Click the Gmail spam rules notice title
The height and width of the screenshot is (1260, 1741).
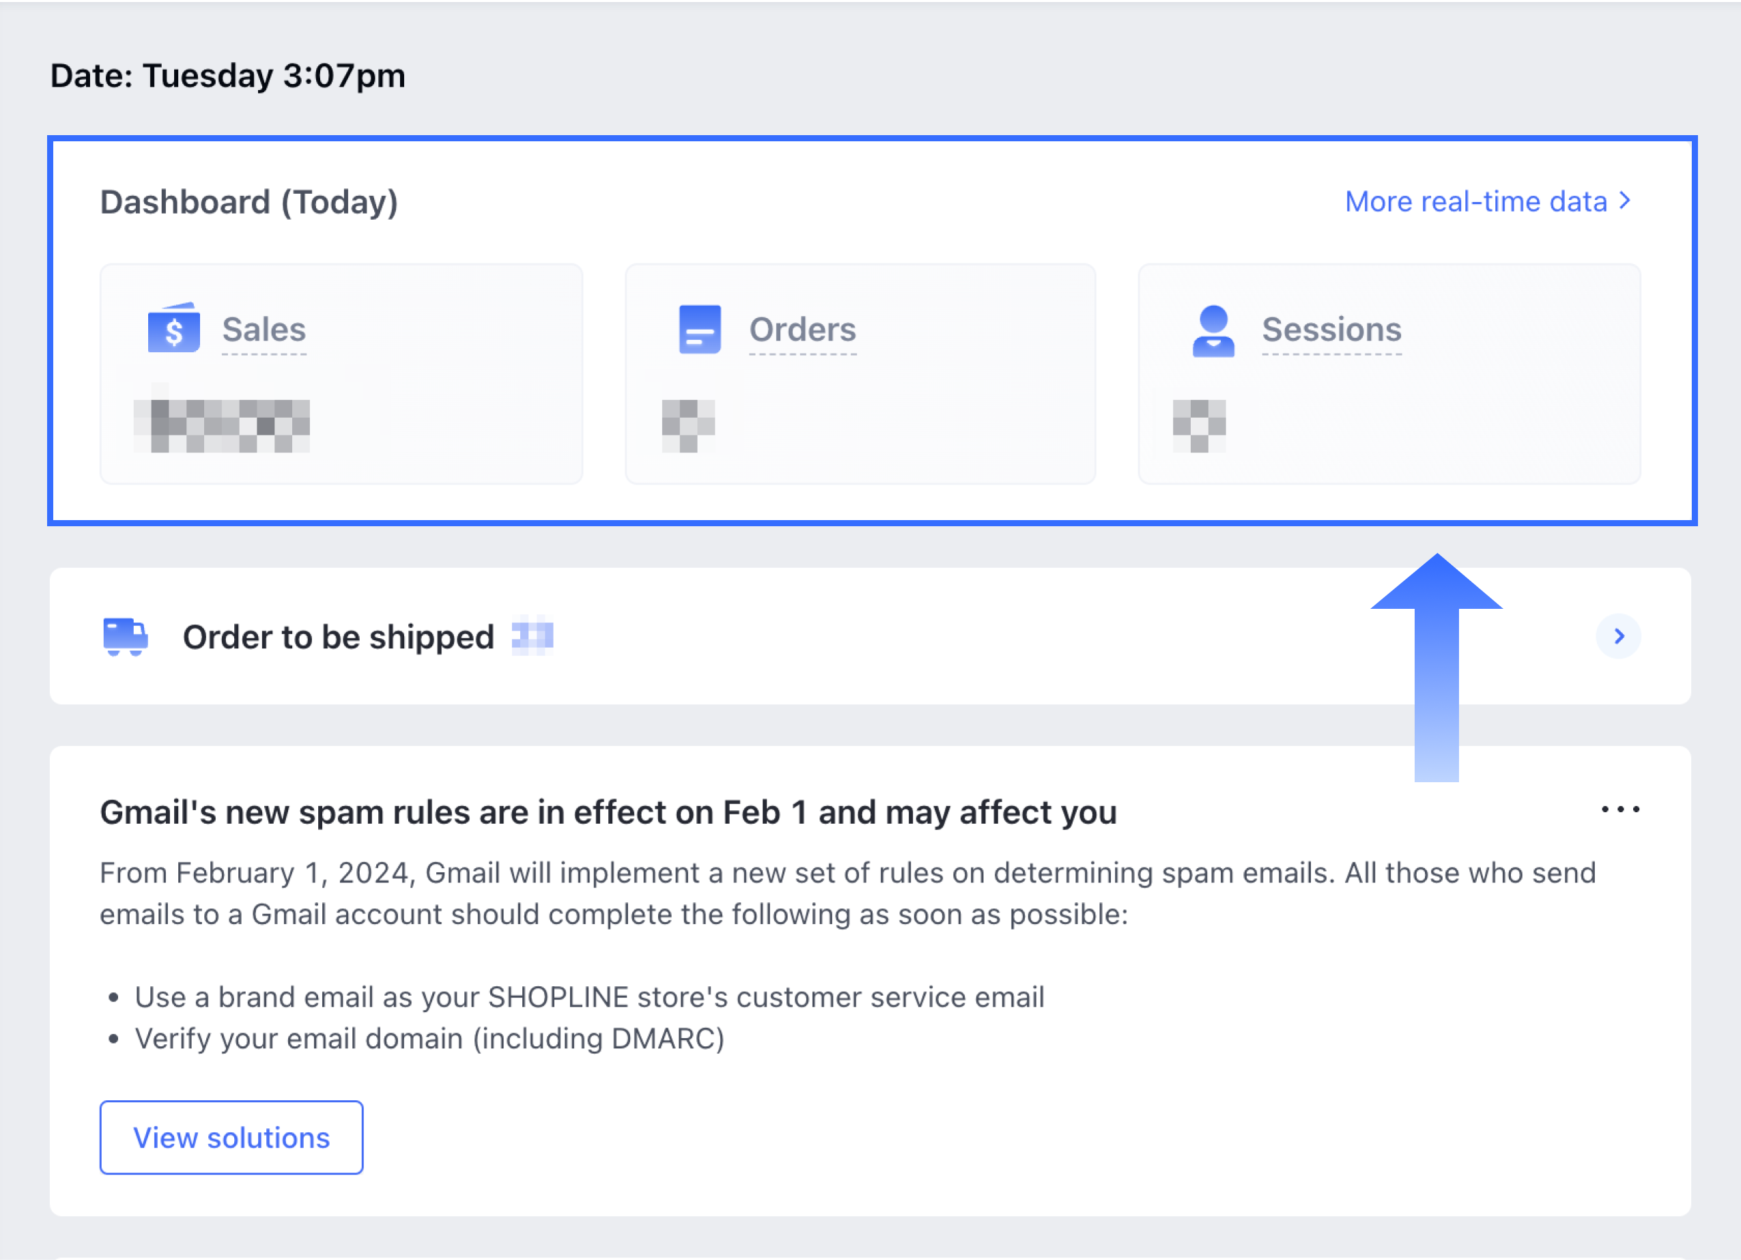pos(608,812)
